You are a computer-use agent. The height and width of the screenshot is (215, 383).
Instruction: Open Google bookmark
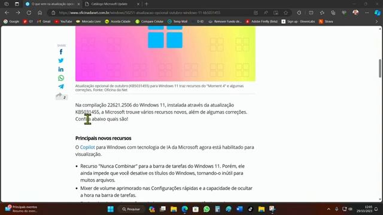tap(11, 21)
